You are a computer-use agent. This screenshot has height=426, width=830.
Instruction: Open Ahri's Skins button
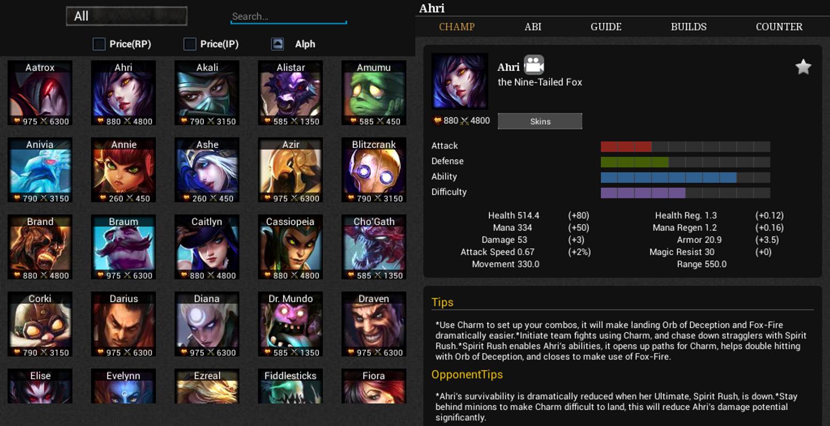point(540,121)
